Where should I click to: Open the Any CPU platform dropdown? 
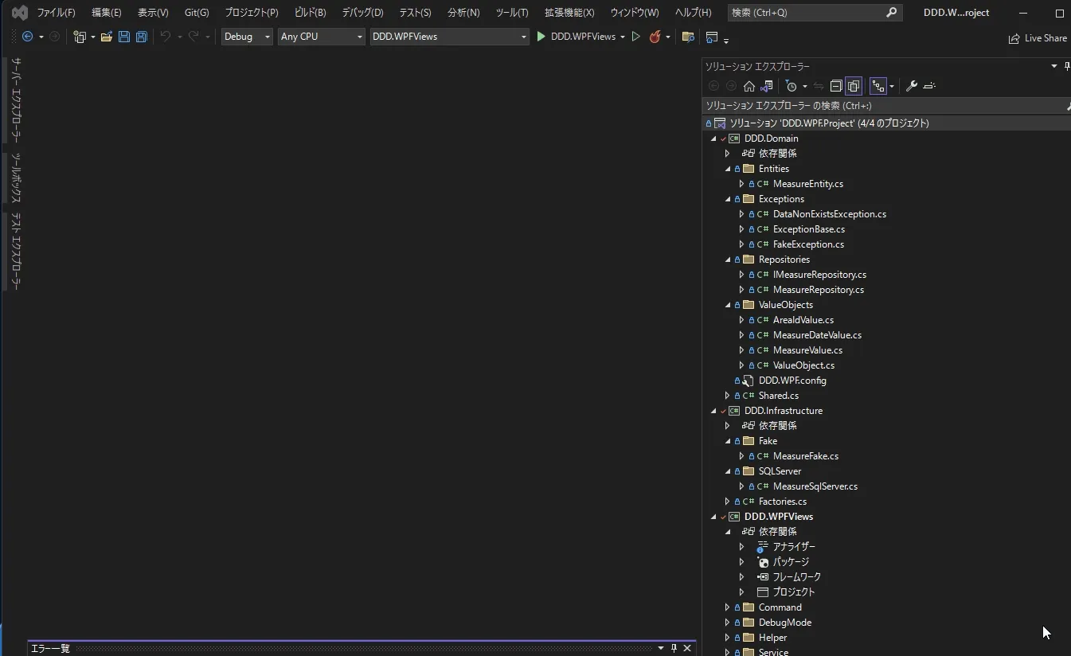(321, 37)
